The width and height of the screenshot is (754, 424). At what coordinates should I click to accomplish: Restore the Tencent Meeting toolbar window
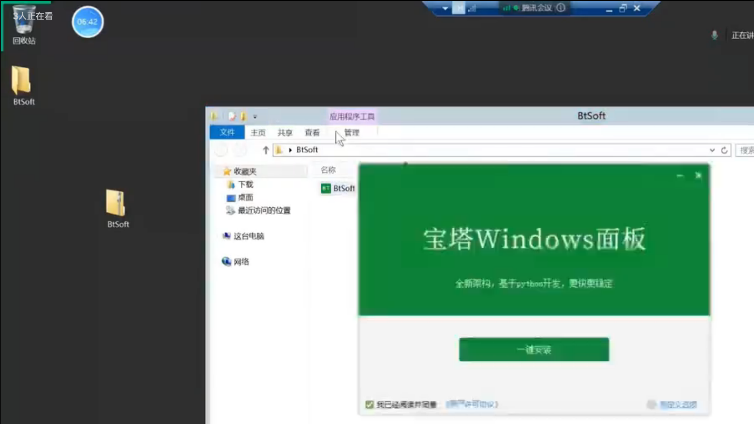point(623,8)
